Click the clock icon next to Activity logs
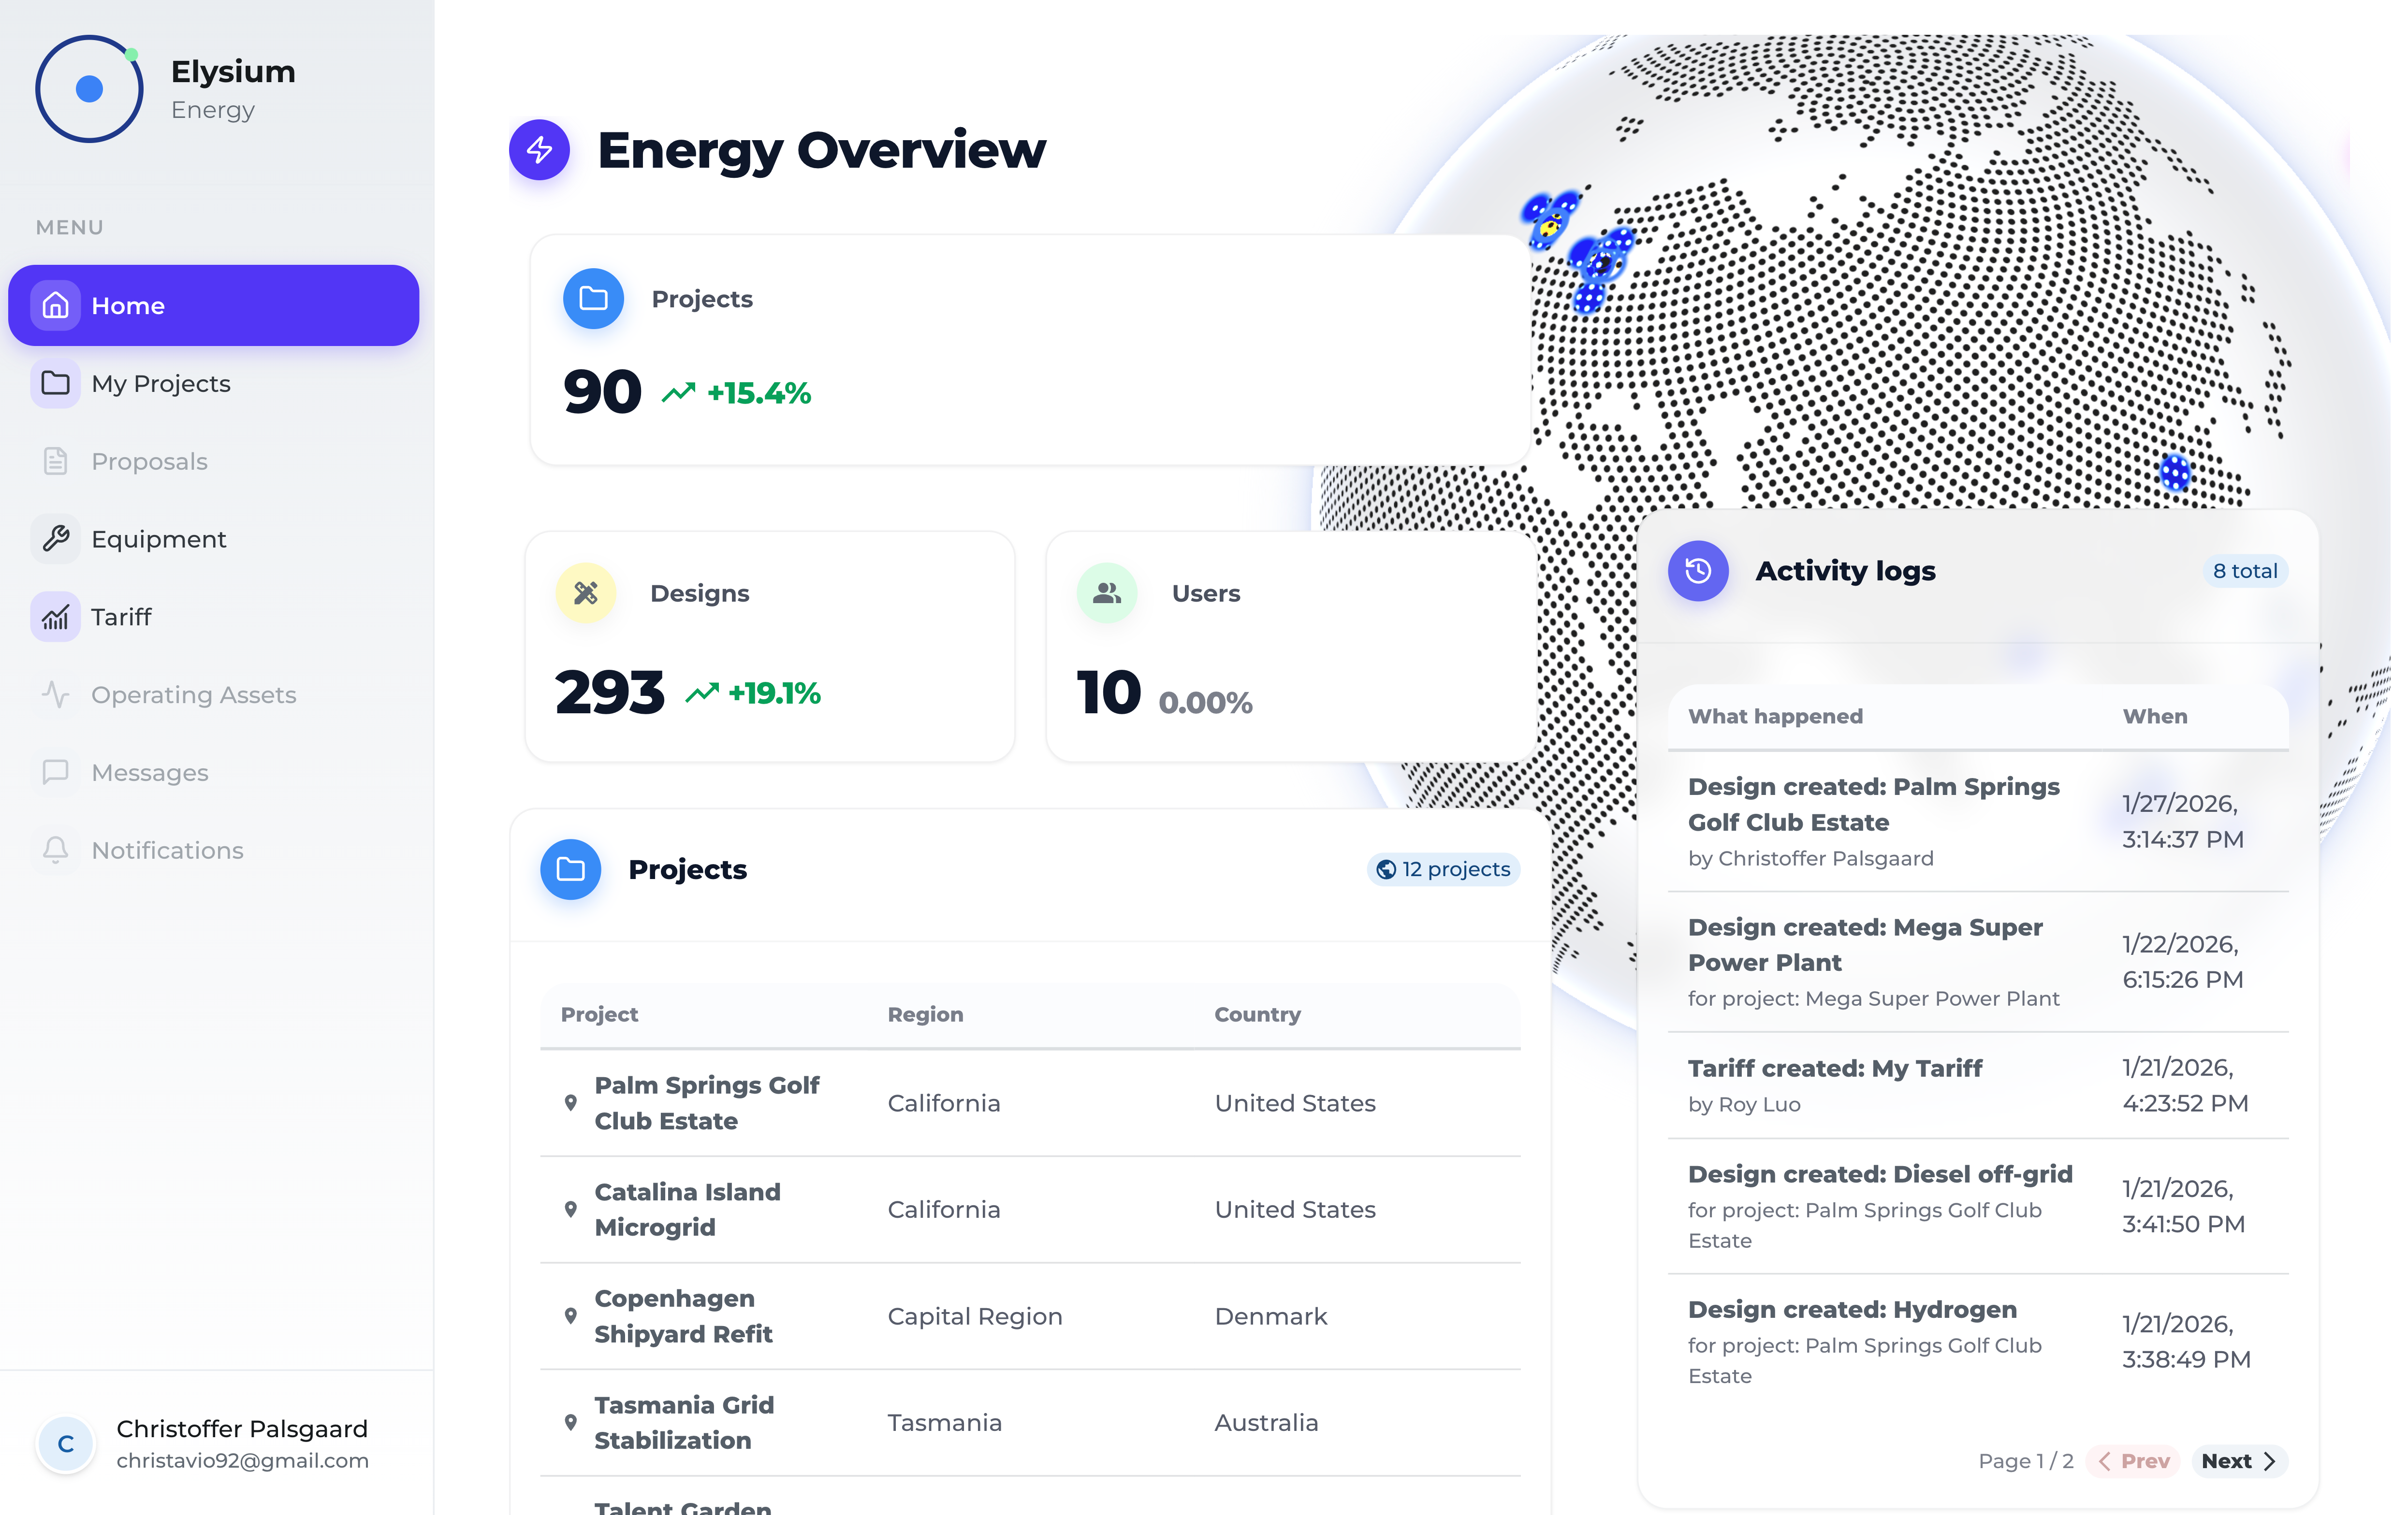The height and width of the screenshot is (1515, 2408). coord(1698,571)
